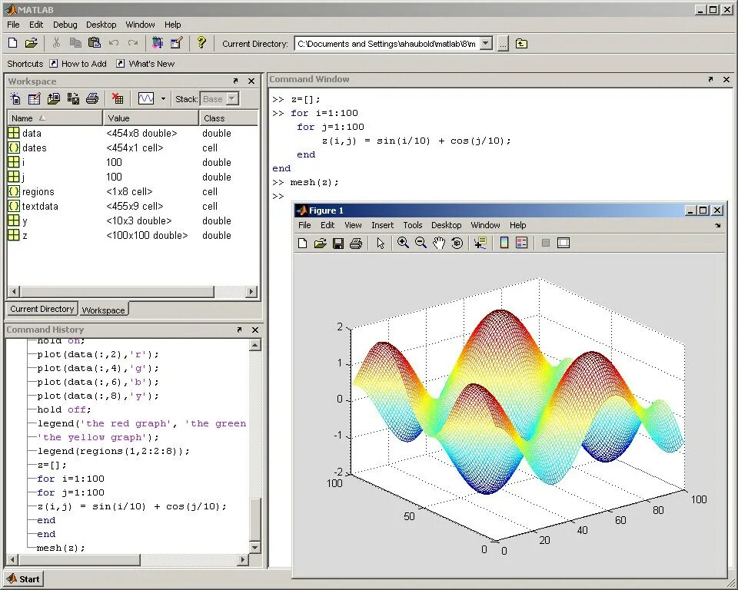Switch to the Current Directory tab
This screenshot has height=590, width=738.
42,309
